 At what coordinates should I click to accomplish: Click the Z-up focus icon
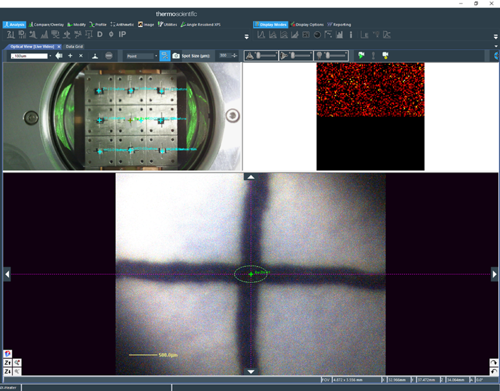[x=8, y=363]
